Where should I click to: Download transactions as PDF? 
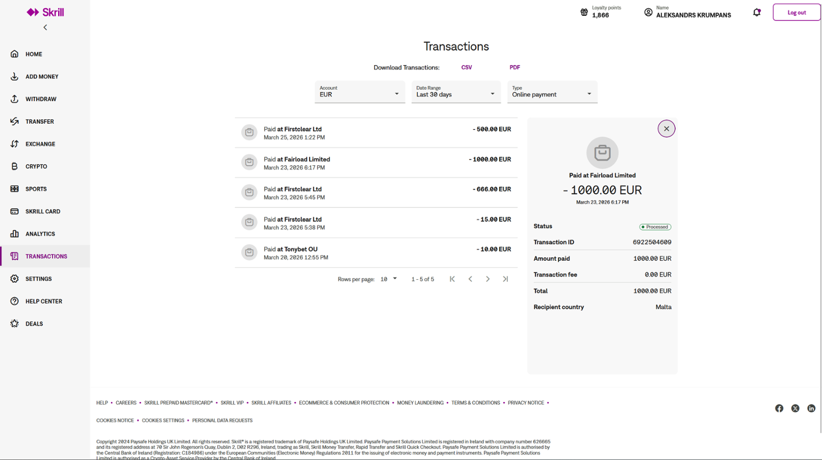(515, 67)
